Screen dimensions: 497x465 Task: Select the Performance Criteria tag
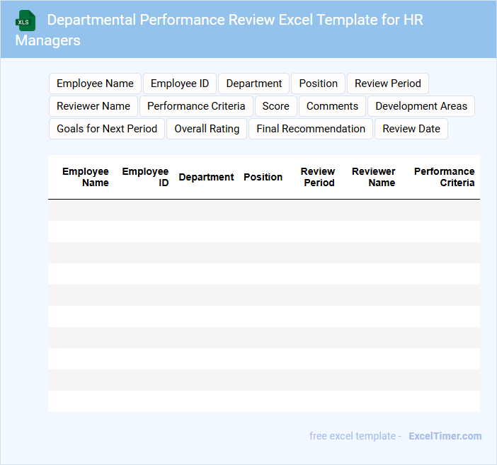(x=196, y=106)
